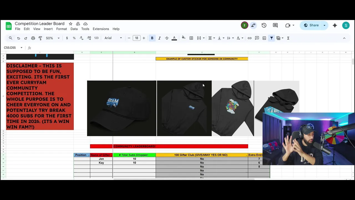Click the anonymous collaborators icon next to Z
355x200 pixels.
point(253,25)
